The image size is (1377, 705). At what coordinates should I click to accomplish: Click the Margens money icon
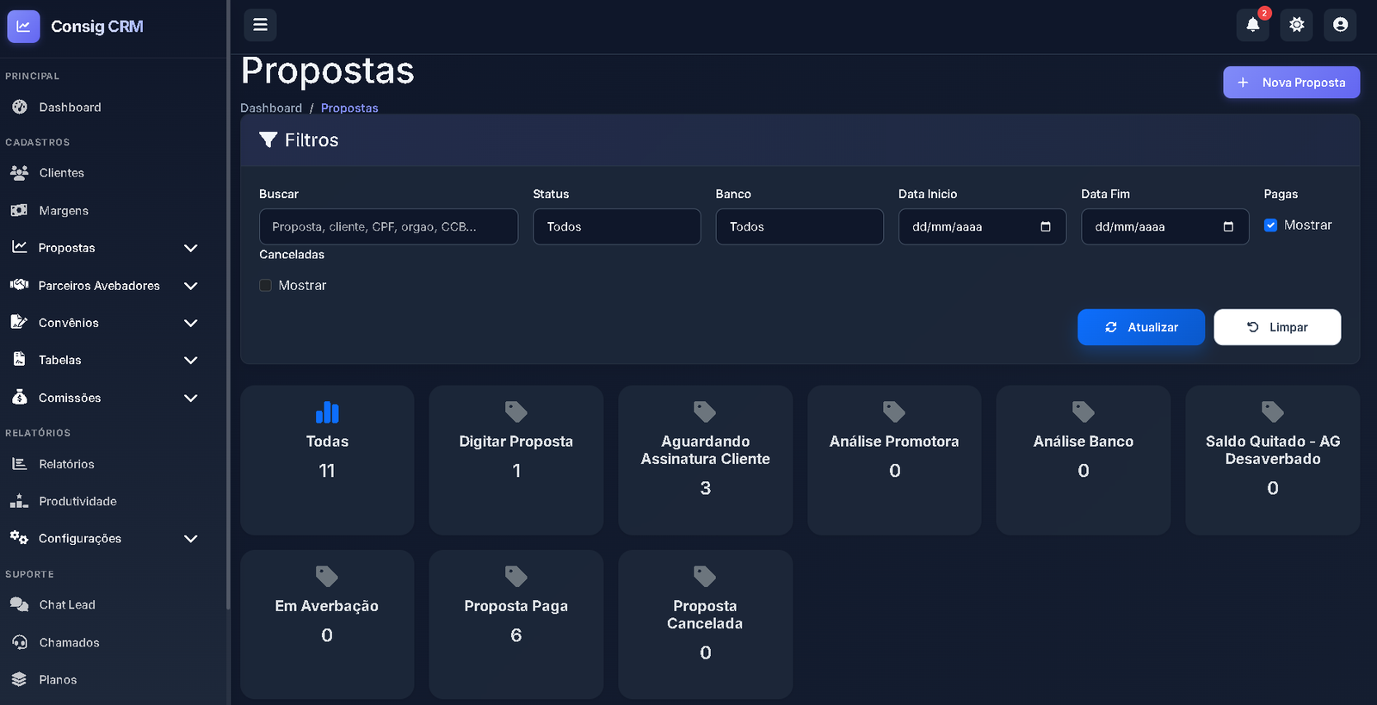pos(19,210)
